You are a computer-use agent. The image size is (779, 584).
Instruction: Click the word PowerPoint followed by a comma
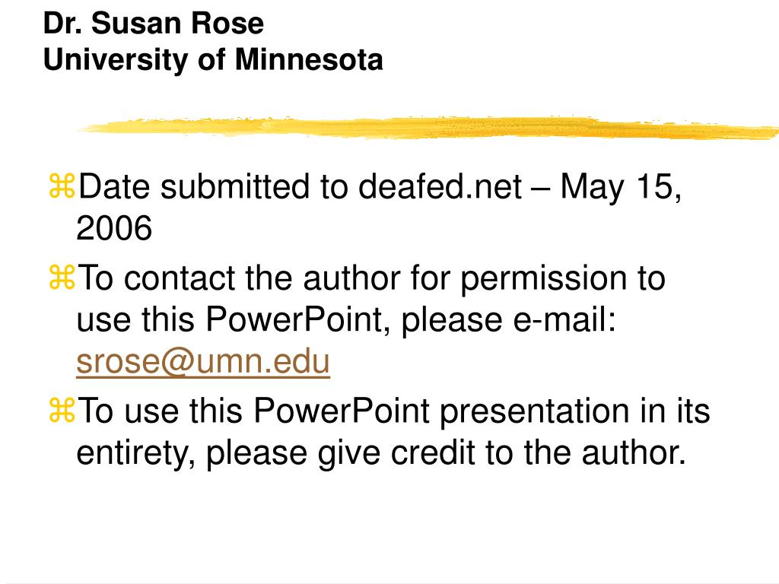click(x=297, y=319)
